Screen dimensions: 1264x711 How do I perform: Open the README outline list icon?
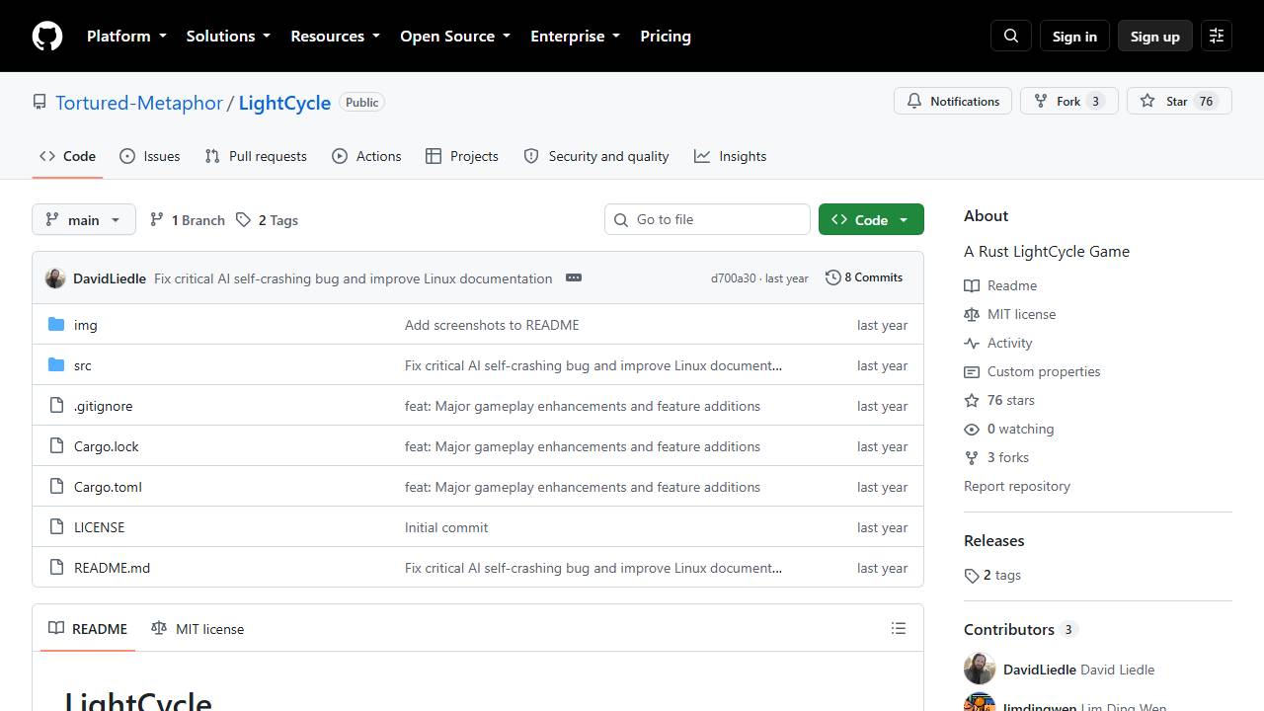click(x=898, y=628)
